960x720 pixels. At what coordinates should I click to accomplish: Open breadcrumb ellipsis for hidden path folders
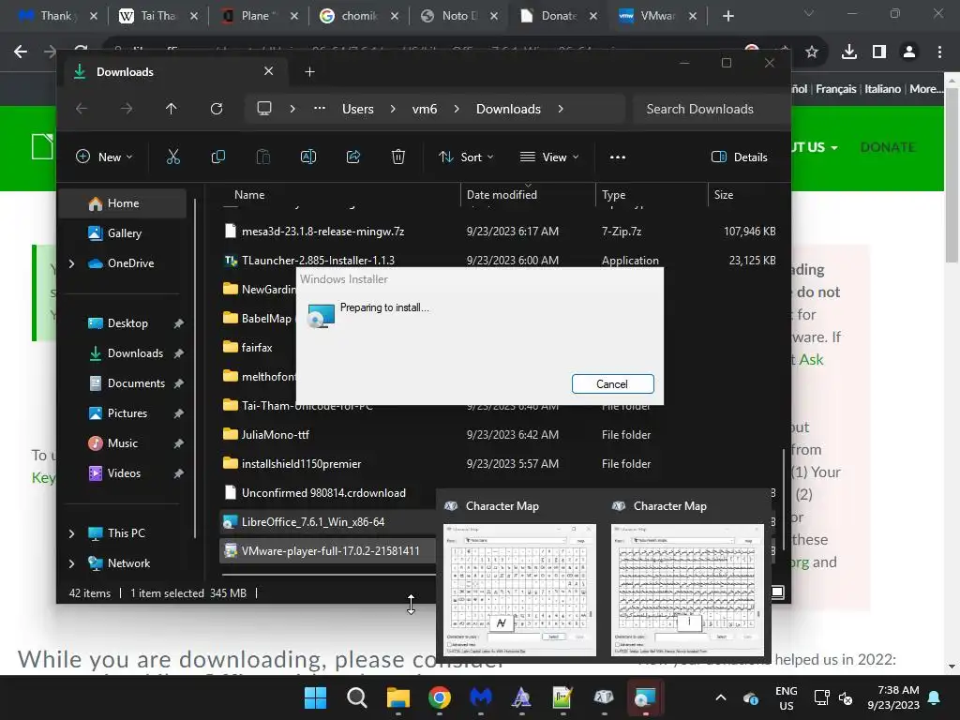320,109
